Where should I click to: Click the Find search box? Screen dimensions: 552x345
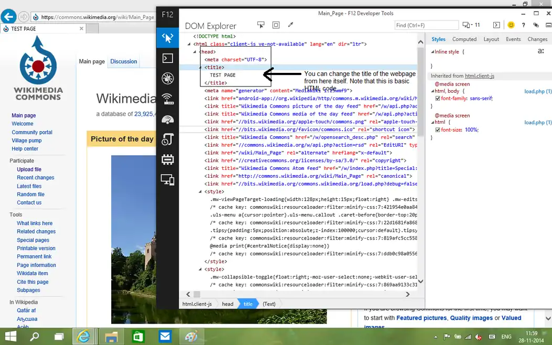(x=426, y=25)
